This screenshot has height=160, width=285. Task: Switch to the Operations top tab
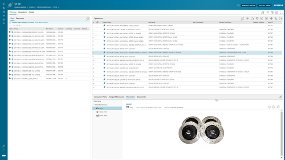coord(22,12)
